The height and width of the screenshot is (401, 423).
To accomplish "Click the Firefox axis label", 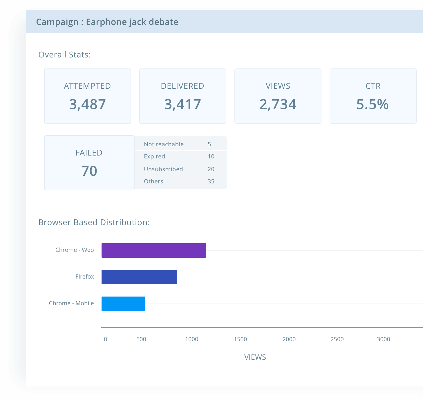I will pos(84,277).
